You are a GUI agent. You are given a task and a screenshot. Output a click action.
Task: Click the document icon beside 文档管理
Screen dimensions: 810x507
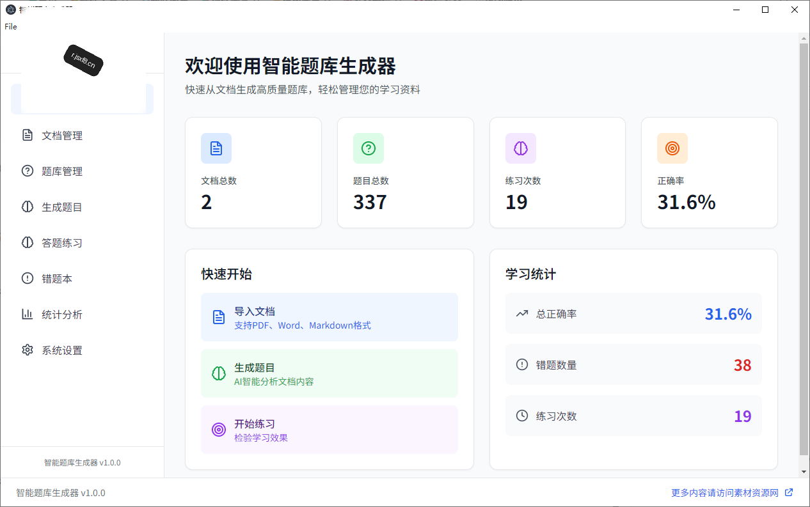pyautogui.click(x=27, y=136)
